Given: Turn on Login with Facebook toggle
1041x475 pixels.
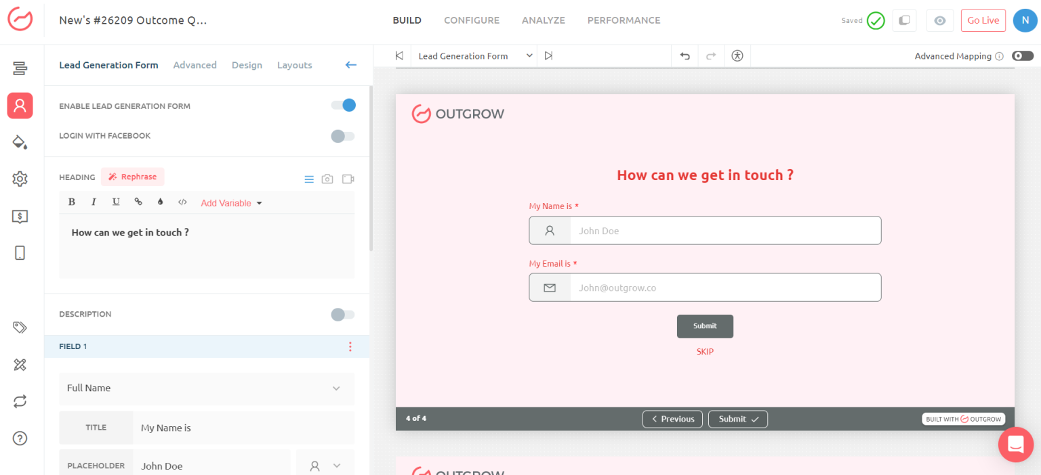Looking at the screenshot, I should coord(343,136).
